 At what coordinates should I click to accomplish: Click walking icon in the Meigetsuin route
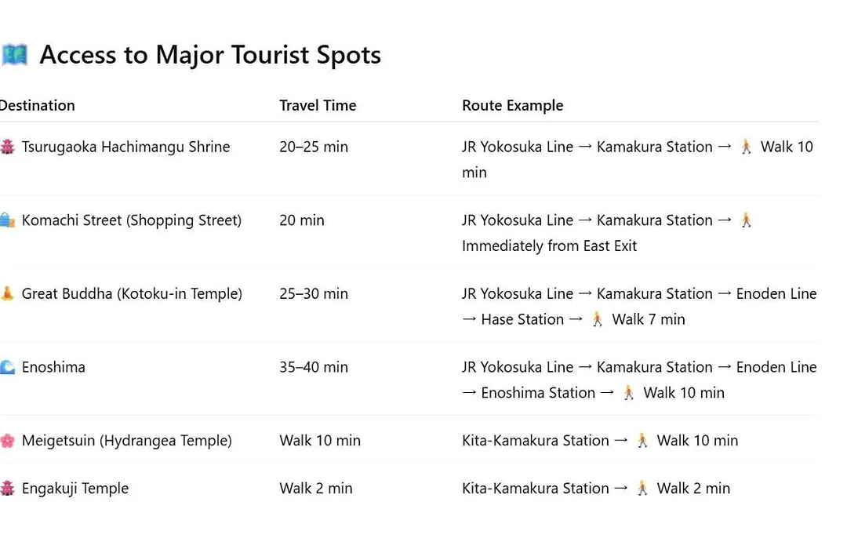(x=642, y=441)
